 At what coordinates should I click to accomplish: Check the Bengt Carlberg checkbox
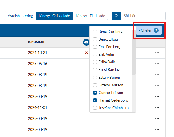tap(95, 32)
